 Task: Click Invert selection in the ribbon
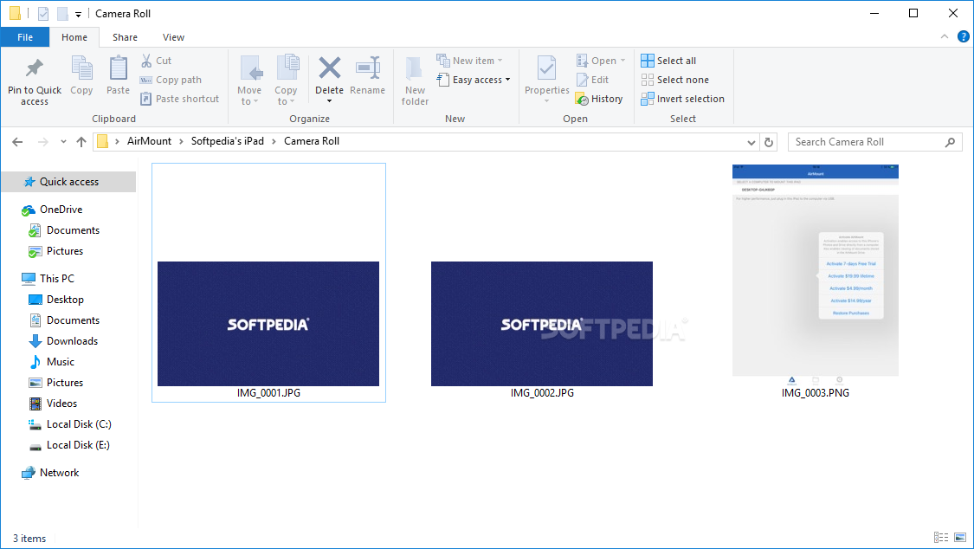point(683,99)
